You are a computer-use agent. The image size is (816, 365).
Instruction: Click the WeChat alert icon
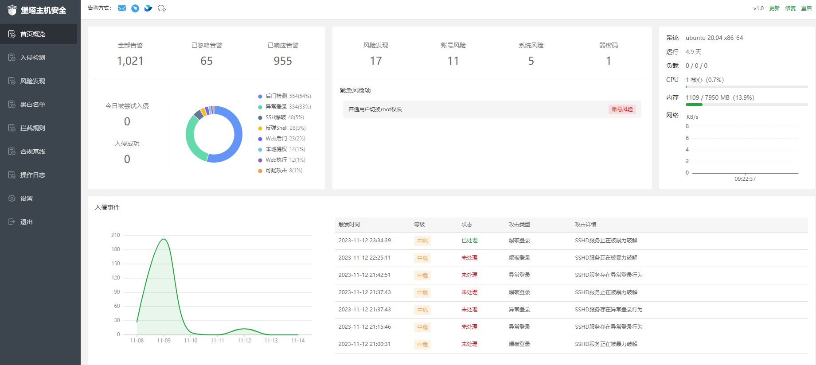pyautogui.click(x=162, y=8)
